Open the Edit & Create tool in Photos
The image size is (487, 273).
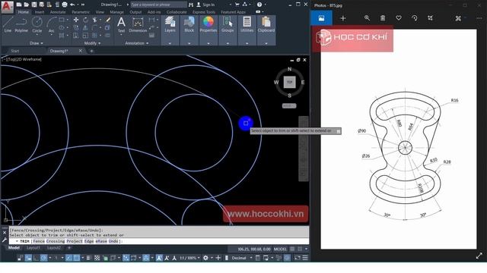pos(458,18)
